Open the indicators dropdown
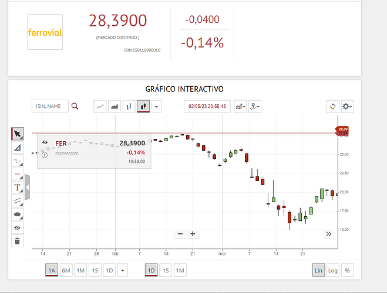The height and width of the screenshot is (293, 387). (x=240, y=107)
